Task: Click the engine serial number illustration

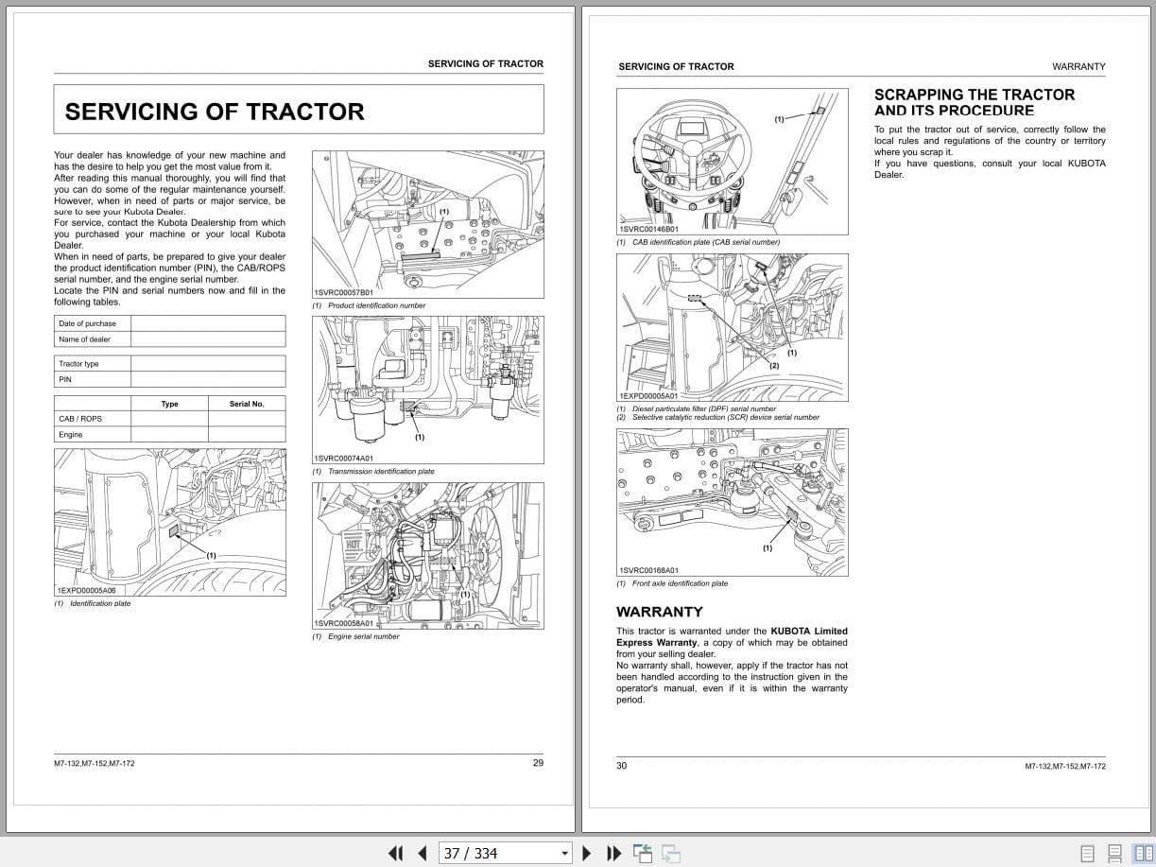Action: pyautogui.click(x=427, y=555)
